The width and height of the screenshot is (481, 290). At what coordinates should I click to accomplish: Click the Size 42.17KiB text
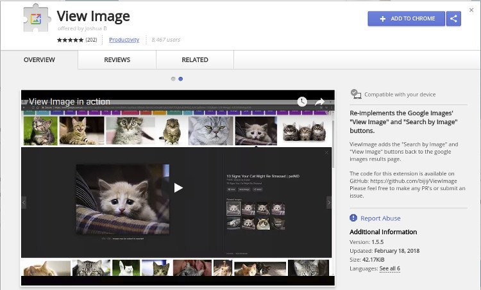pos(367,260)
